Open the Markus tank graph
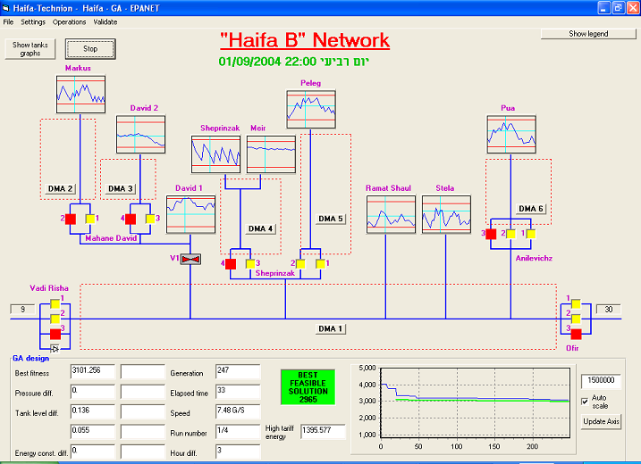This screenshot has height=464, width=641. 81,95
